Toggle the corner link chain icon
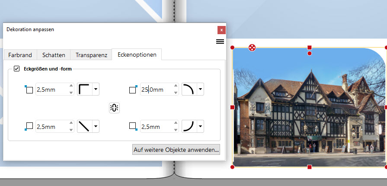Viewport: 387px width, 186px height. tap(114, 108)
